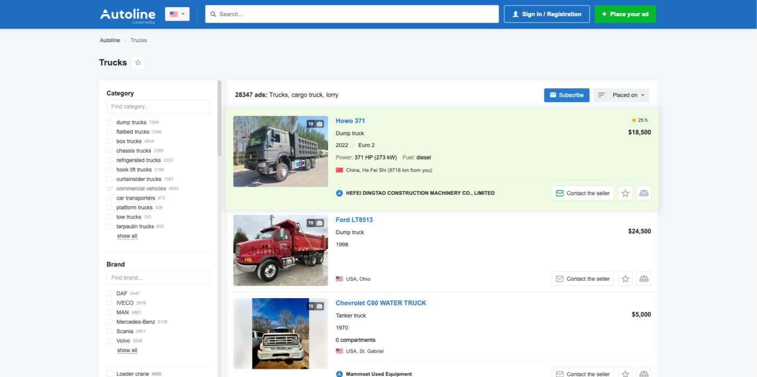This screenshot has height=377, width=757.
Task: Click the Autoline logo
Action: click(128, 15)
